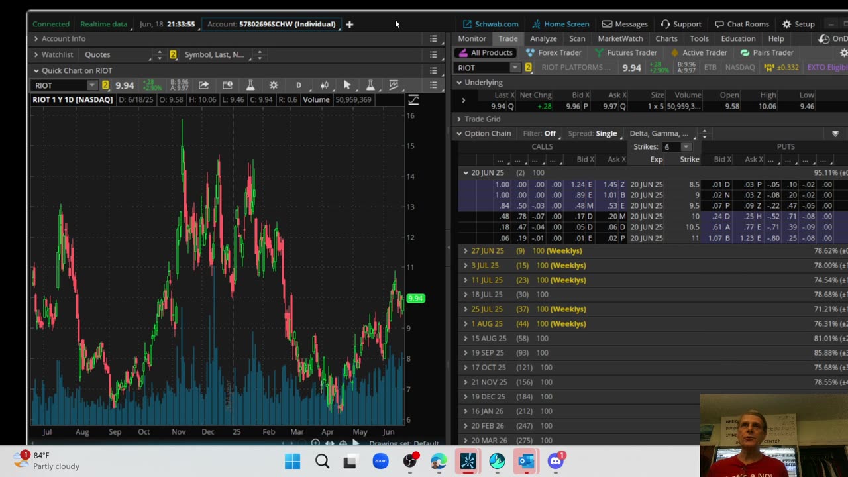Open Zoom from the Windows taskbar
The width and height of the screenshot is (848, 477).
380,461
